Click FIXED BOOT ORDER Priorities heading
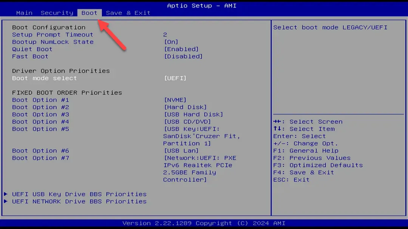The width and height of the screenshot is (408, 229). [67, 93]
